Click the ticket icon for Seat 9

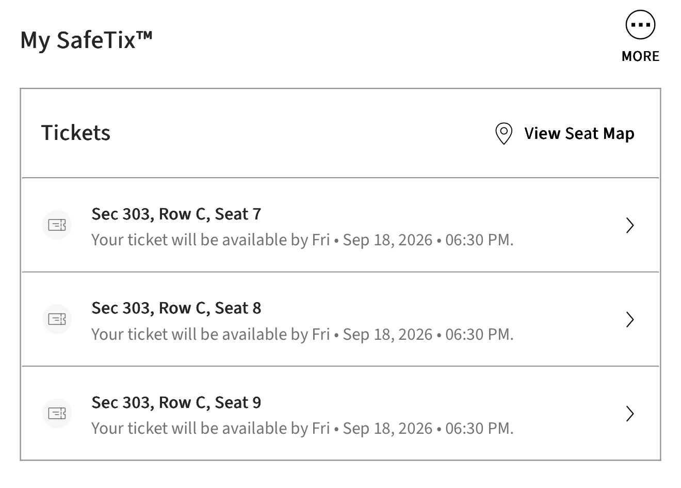[57, 413]
